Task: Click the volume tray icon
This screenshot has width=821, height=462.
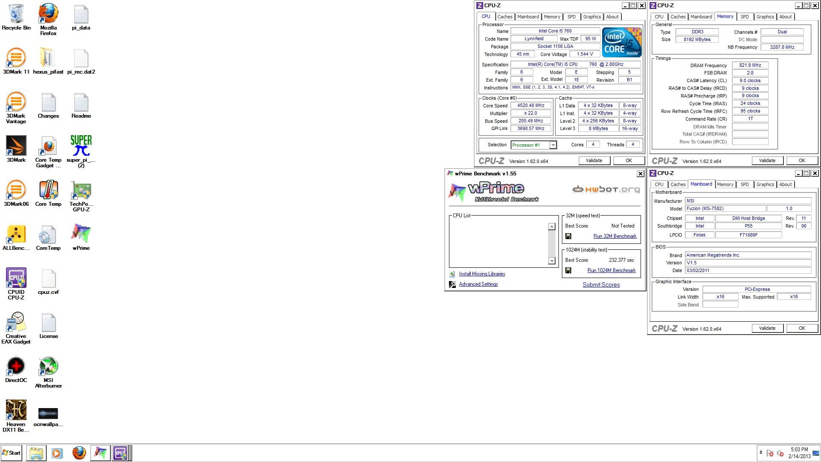Action: point(780,453)
